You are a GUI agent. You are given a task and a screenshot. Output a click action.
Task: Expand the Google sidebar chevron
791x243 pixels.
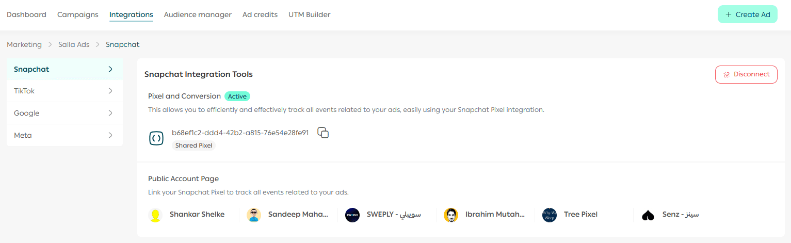[110, 113]
